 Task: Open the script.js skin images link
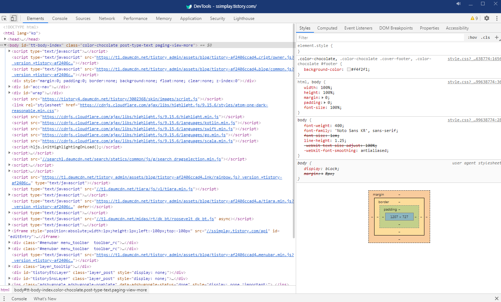click(120, 99)
